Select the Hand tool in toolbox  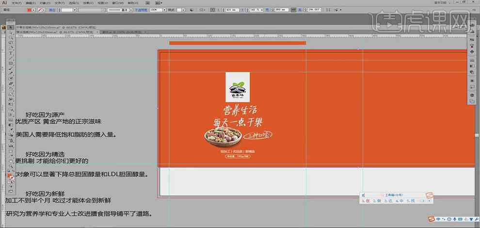[10, 161]
